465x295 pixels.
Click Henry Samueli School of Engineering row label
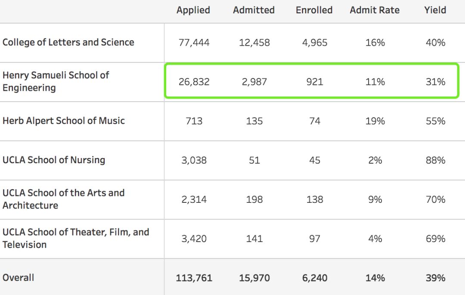click(x=56, y=81)
